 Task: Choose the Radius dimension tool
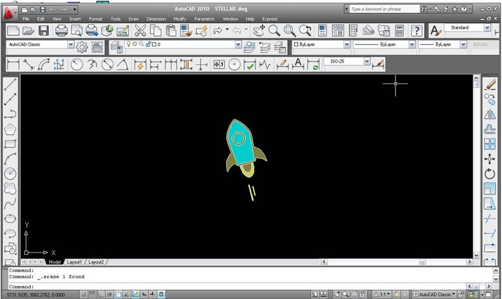[x=76, y=65]
